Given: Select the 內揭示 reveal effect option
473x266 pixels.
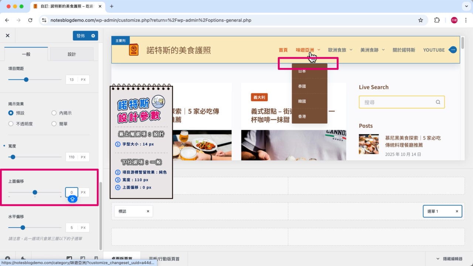Looking at the screenshot, I should 54,113.
